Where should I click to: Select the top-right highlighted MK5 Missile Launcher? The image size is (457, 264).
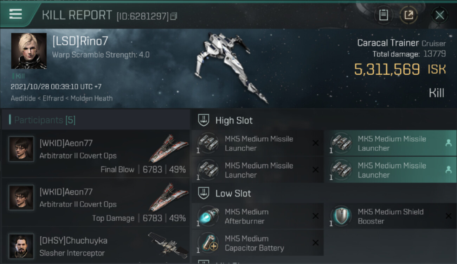point(390,143)
